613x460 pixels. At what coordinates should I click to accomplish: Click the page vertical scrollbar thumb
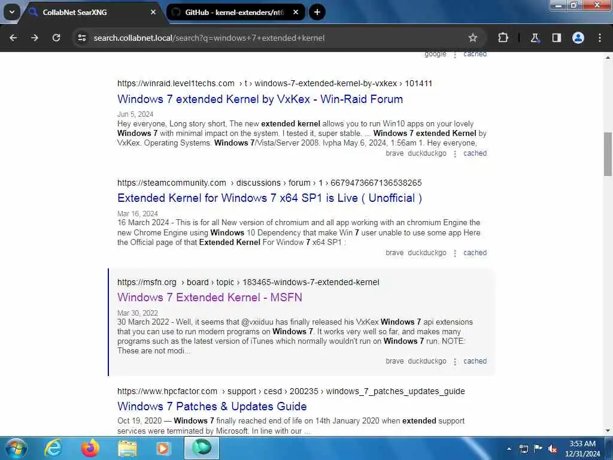click(608, 154)
